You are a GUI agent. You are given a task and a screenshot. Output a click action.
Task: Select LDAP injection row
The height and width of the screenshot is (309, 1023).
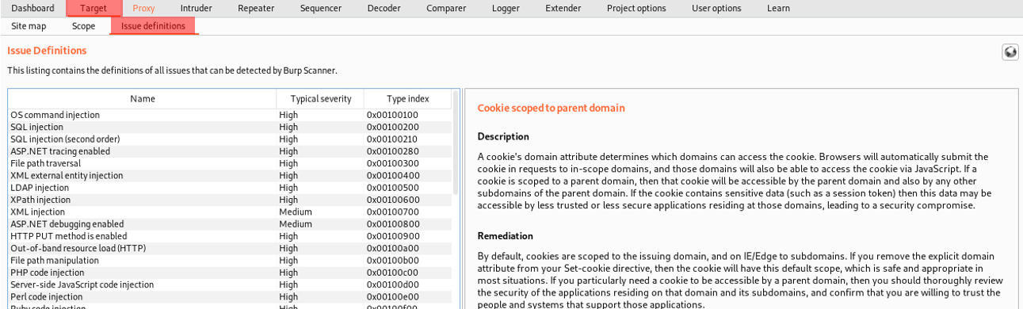(230, 188)
